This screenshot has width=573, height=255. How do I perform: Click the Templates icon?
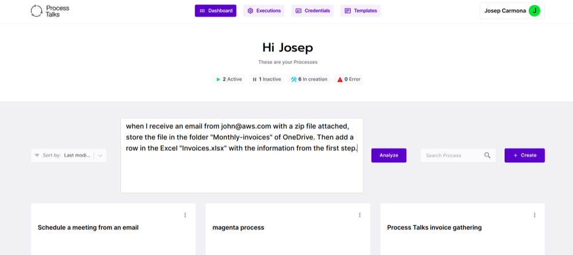348,11
